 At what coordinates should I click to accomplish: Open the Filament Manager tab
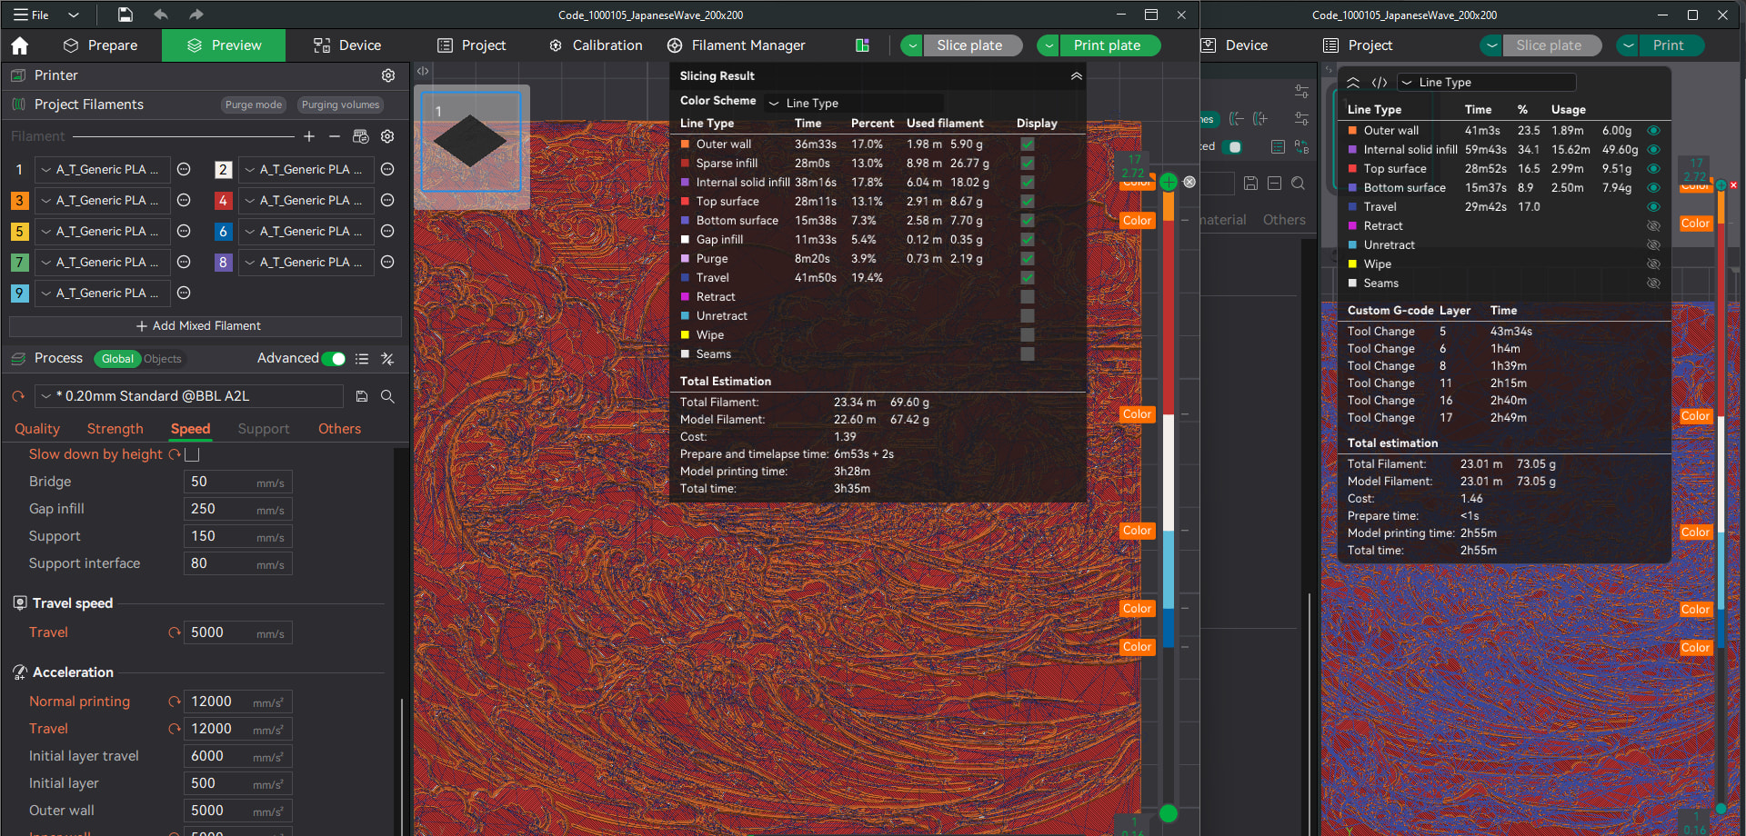[737, 45]
